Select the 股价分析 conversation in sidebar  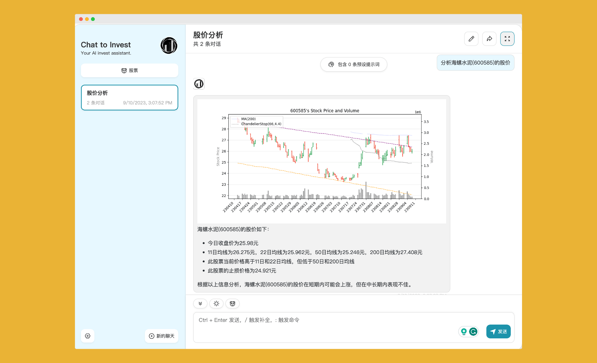coord(129,97)
